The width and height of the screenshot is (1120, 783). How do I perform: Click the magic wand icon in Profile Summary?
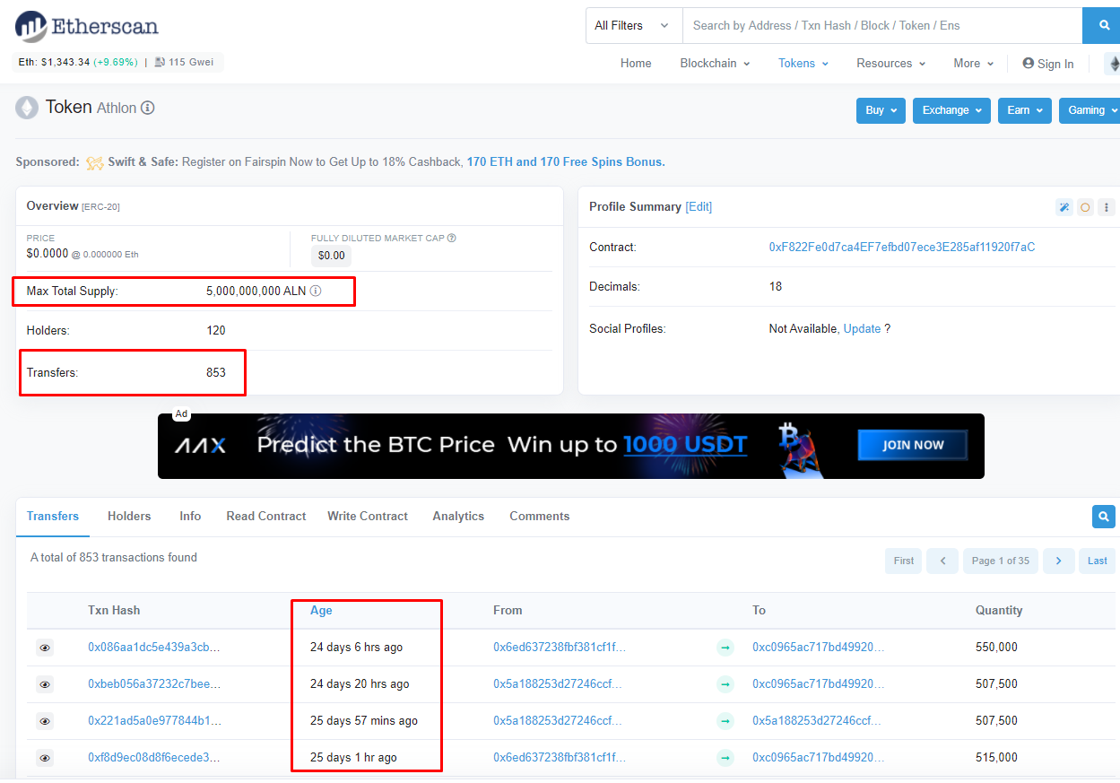1064,207
